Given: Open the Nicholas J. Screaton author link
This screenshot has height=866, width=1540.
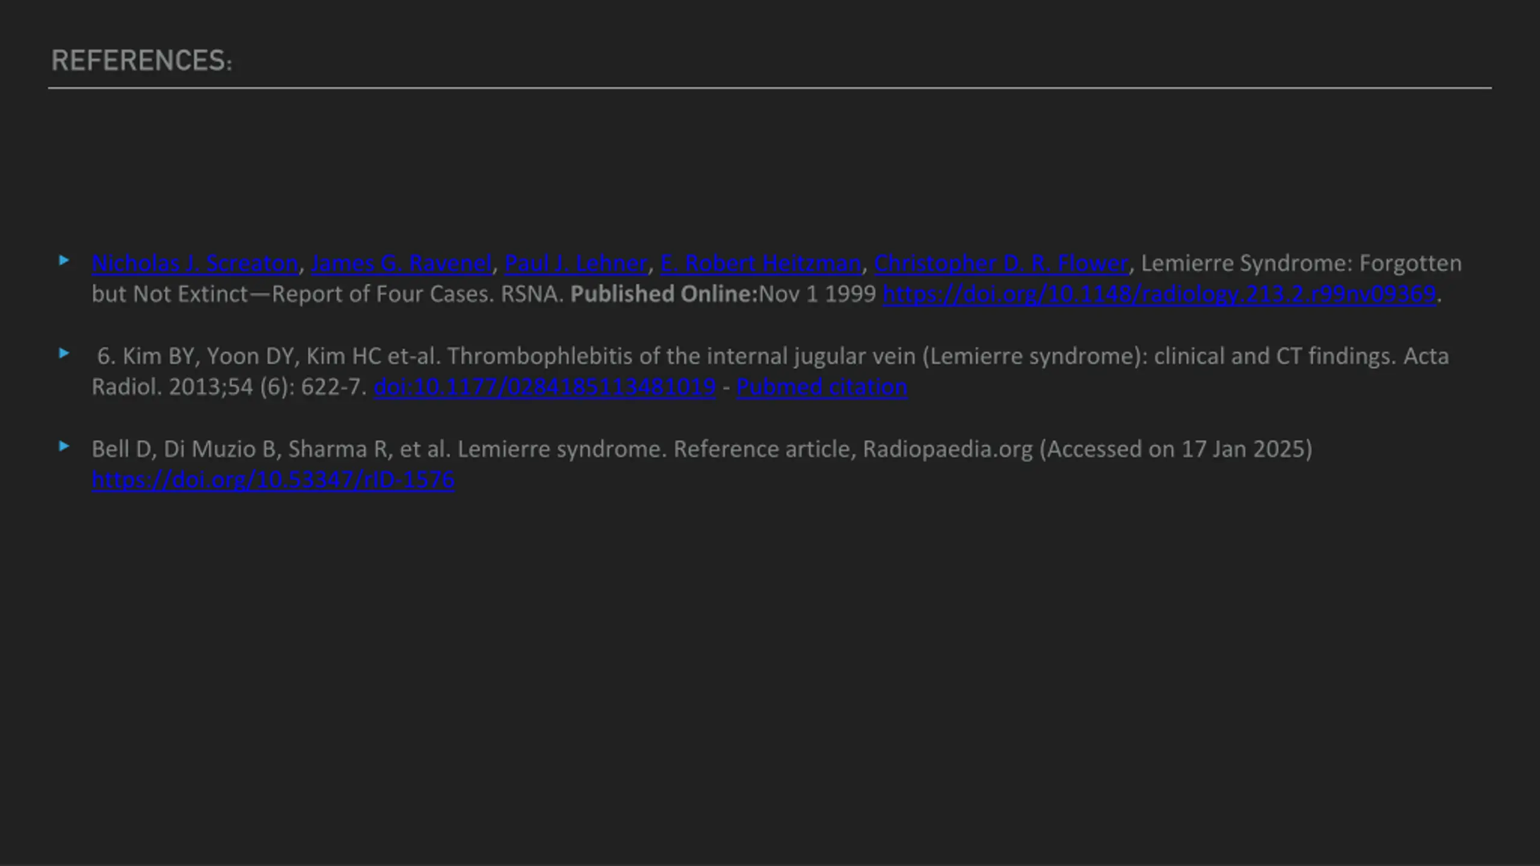Looking at the screenshot, I should 195,263.
